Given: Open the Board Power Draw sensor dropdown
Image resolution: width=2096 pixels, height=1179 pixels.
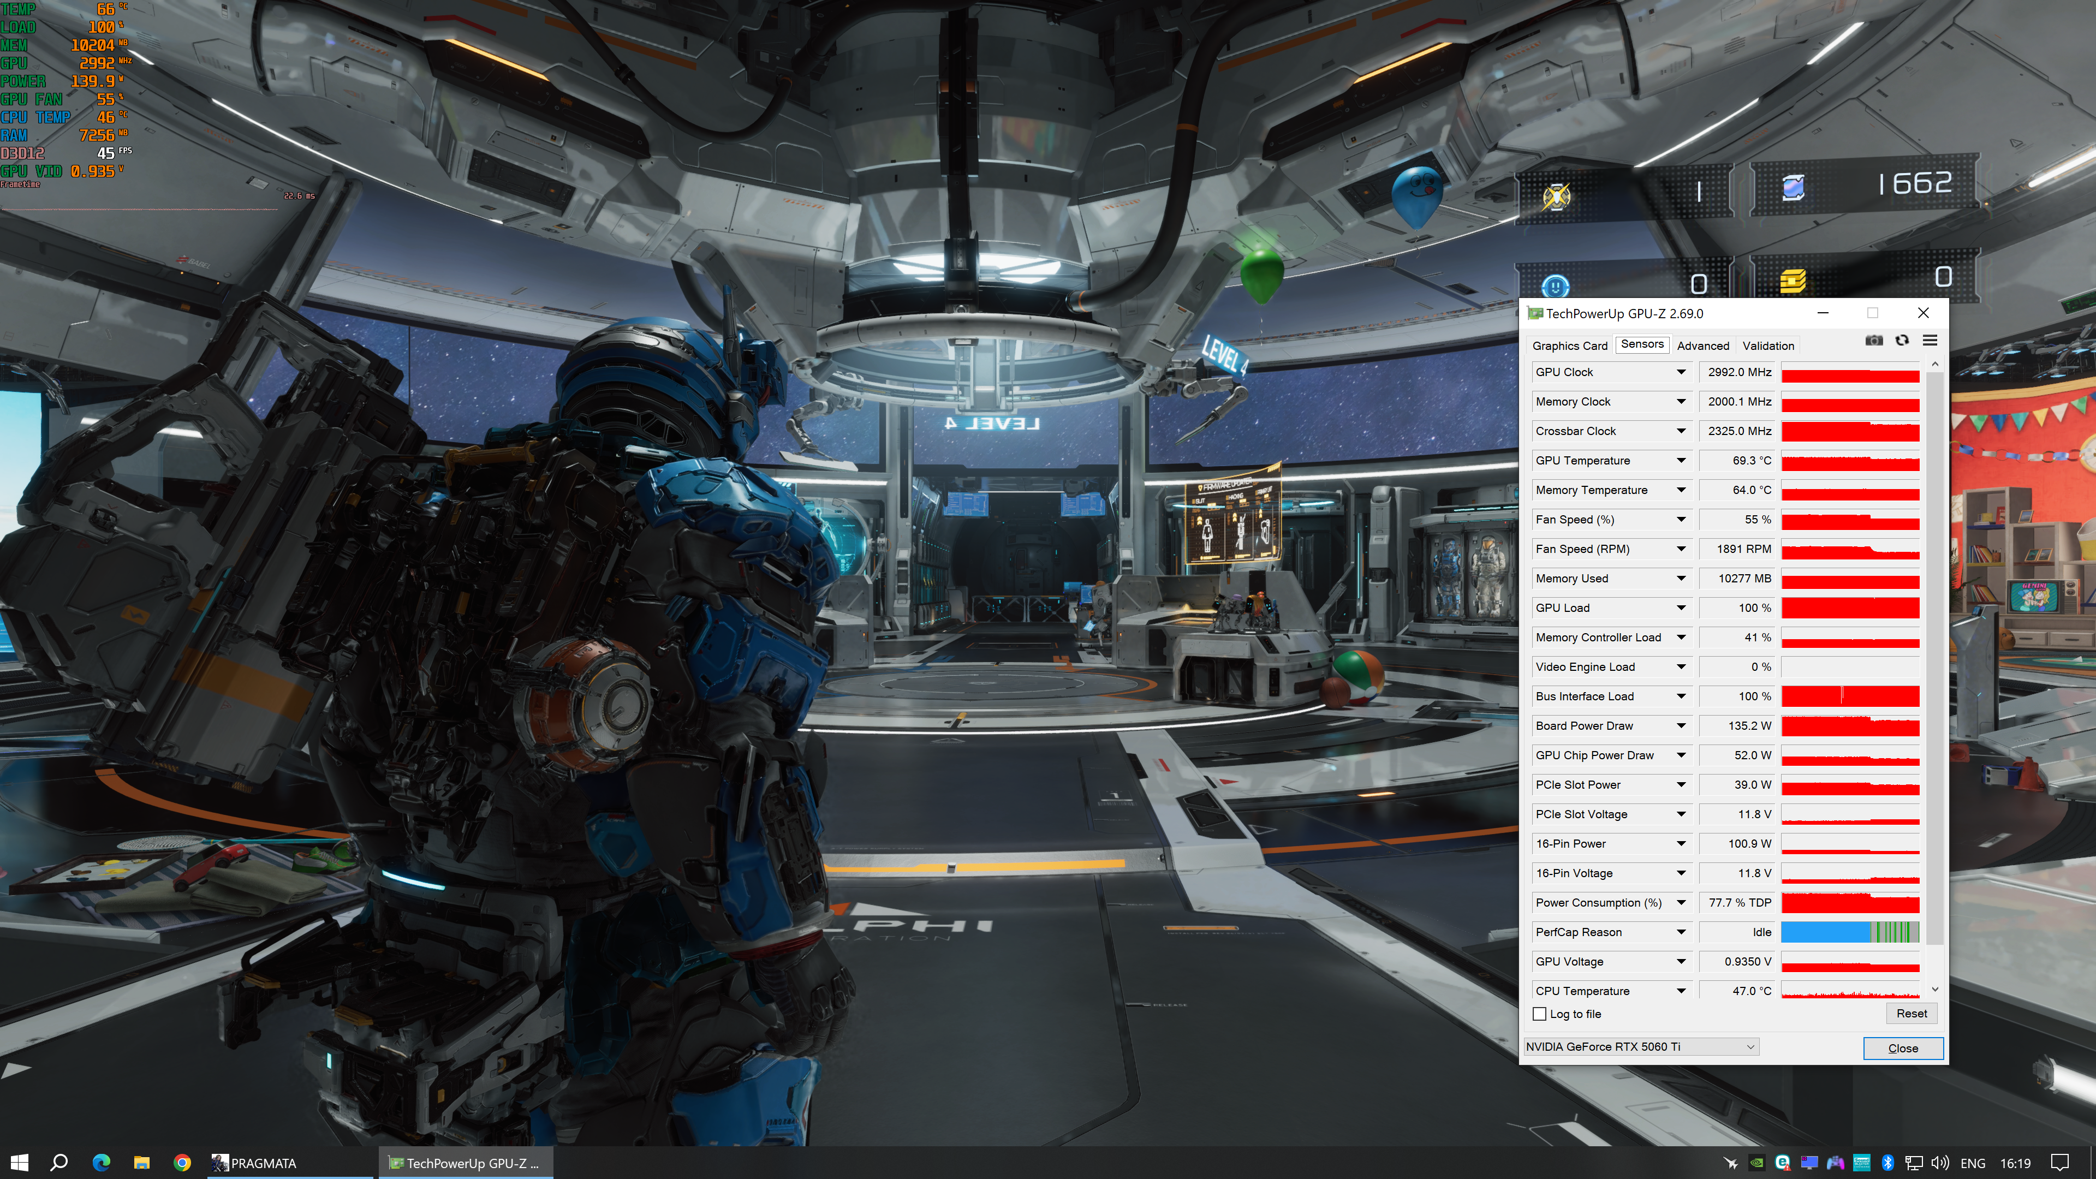Looking at the screenshot, I should (1681, 726).
